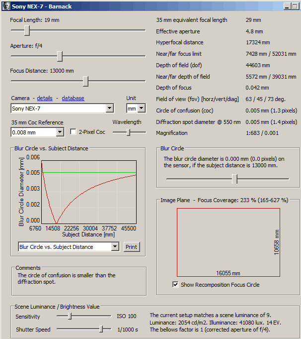The image size is (301, 339).
Task: Click the Blur Circle subject distance slider
Action: point(235,179)
